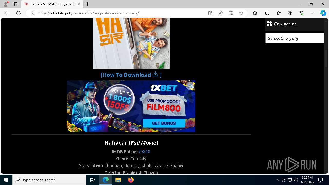The height and width of the screenshot is (185, 329).
Task: Click the Genre: Comedy text
Action: 131,159
